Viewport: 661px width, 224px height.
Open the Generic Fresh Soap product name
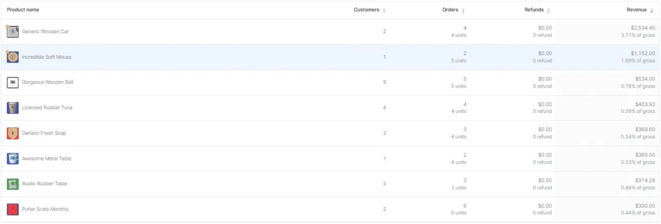click(x=44, y=133)
